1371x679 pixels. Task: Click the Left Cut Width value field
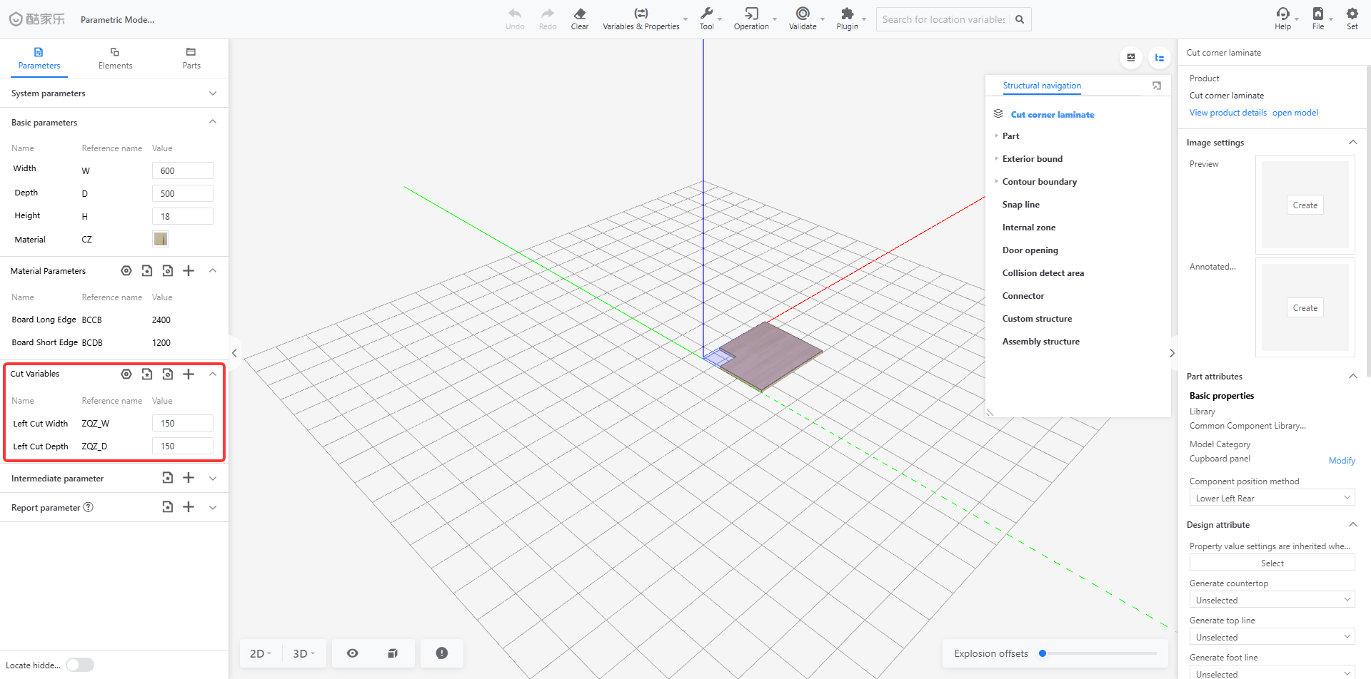183,423
